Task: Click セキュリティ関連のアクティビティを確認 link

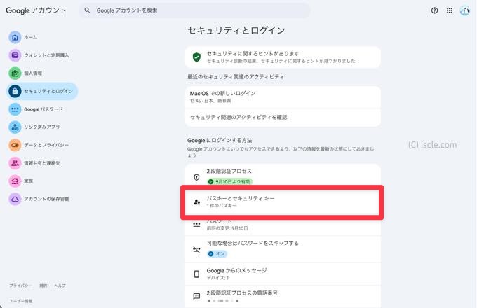Action: tap(283, 117)
